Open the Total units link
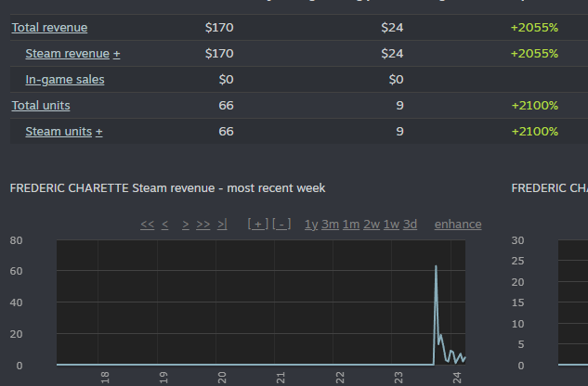 coord(41,106)
